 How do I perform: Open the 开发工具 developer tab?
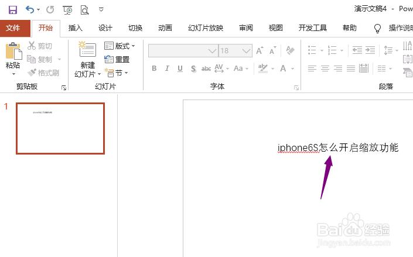313,28
